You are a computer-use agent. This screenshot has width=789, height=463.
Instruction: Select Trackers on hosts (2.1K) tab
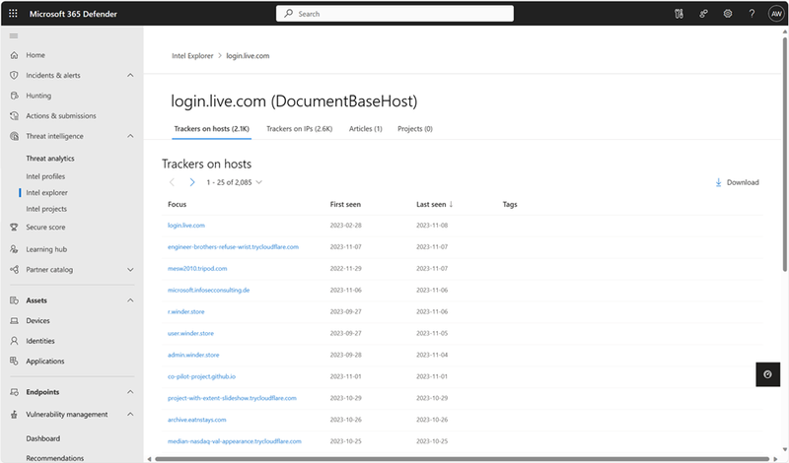211,129
